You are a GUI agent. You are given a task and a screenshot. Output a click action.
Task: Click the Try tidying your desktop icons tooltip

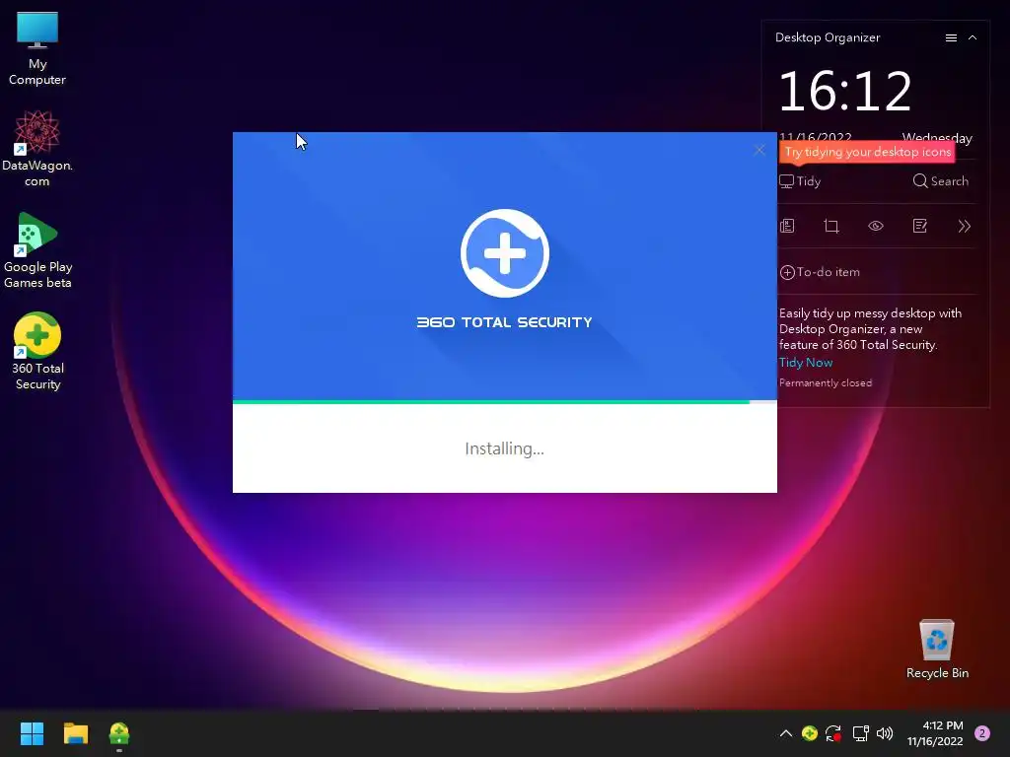pyautogui.click(x=867, y=152)
